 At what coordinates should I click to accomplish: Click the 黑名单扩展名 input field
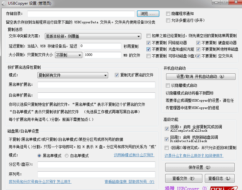(96, 85)
